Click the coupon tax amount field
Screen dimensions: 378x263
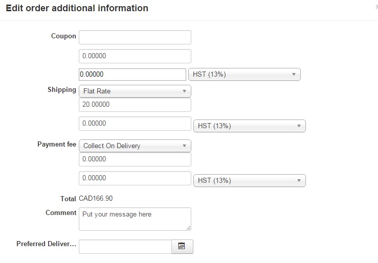132,75
